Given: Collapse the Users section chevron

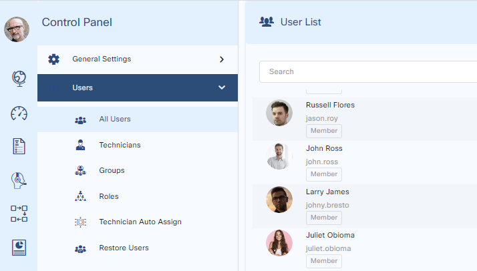Looking at the screenshot, I should click(x=222, y=87).
